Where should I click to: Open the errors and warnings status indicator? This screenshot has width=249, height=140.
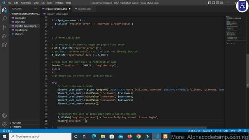(7, 131)
